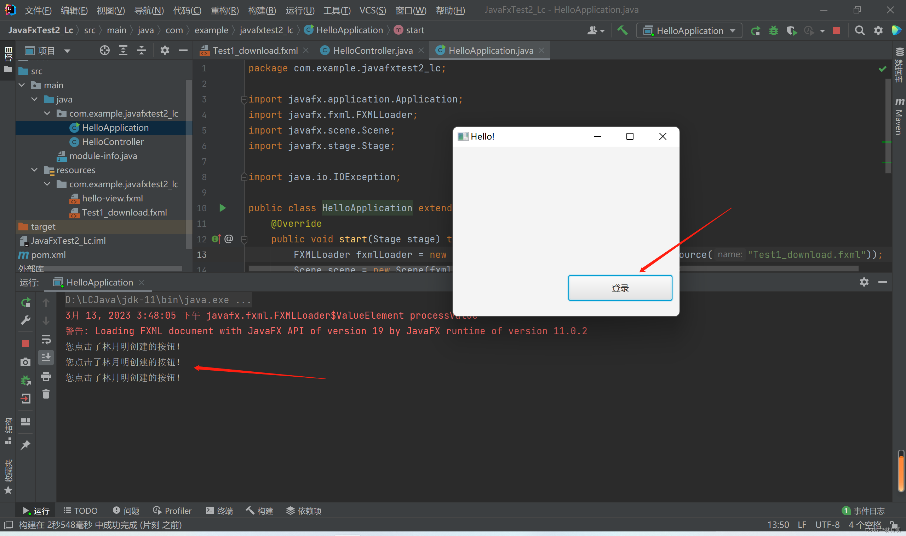906x536 pixels.
Task: Open Search Everywhere magnifier
Action: [x=860, y=30]
